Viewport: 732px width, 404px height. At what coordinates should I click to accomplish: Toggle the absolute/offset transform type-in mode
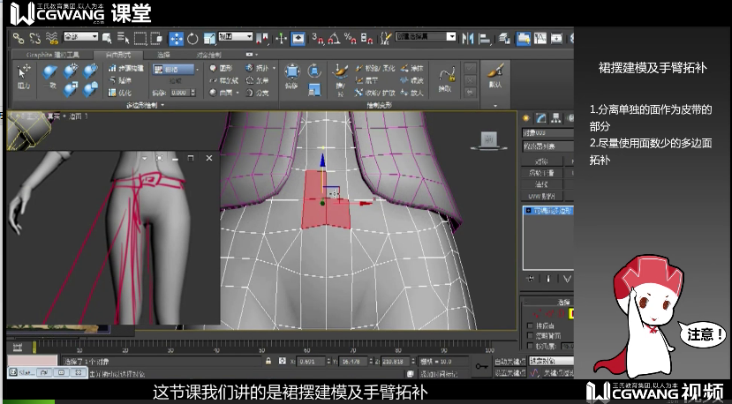pyautogui.click(x=283, y=361)
